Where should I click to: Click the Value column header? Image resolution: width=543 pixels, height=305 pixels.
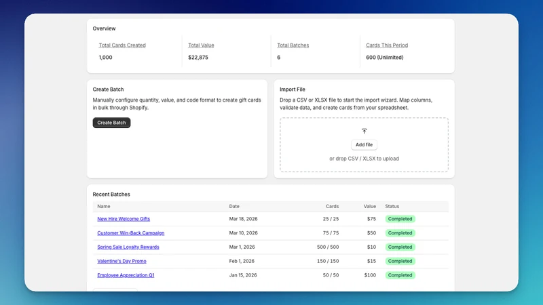pos(370,207)
